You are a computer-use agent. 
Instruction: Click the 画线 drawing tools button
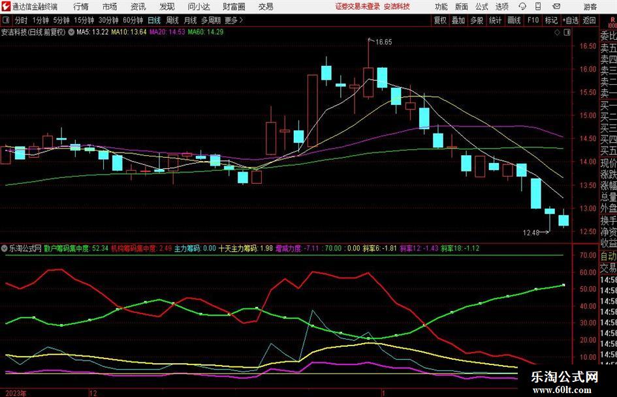pyautogui.click(x=514, y=20)
